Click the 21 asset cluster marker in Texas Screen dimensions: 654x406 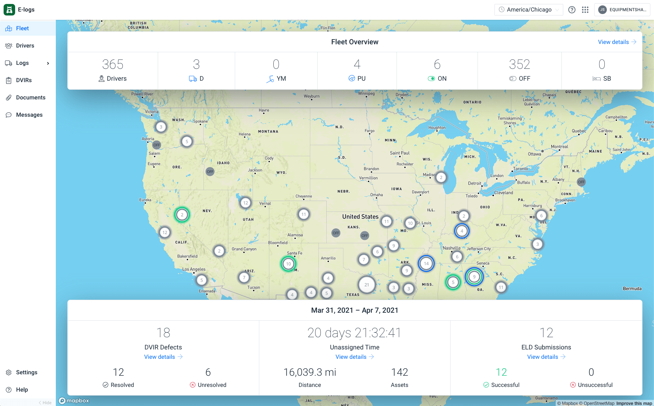coord(367,285)
